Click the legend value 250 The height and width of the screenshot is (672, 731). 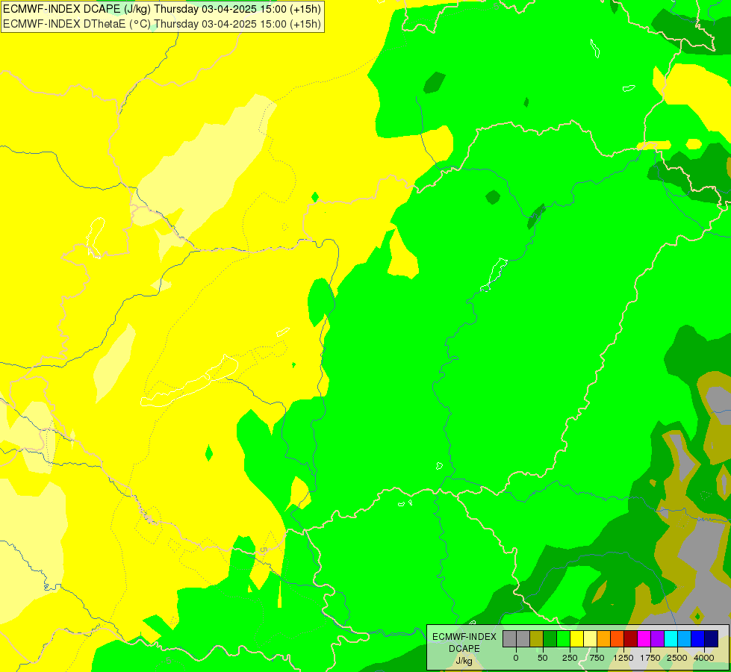570,658
